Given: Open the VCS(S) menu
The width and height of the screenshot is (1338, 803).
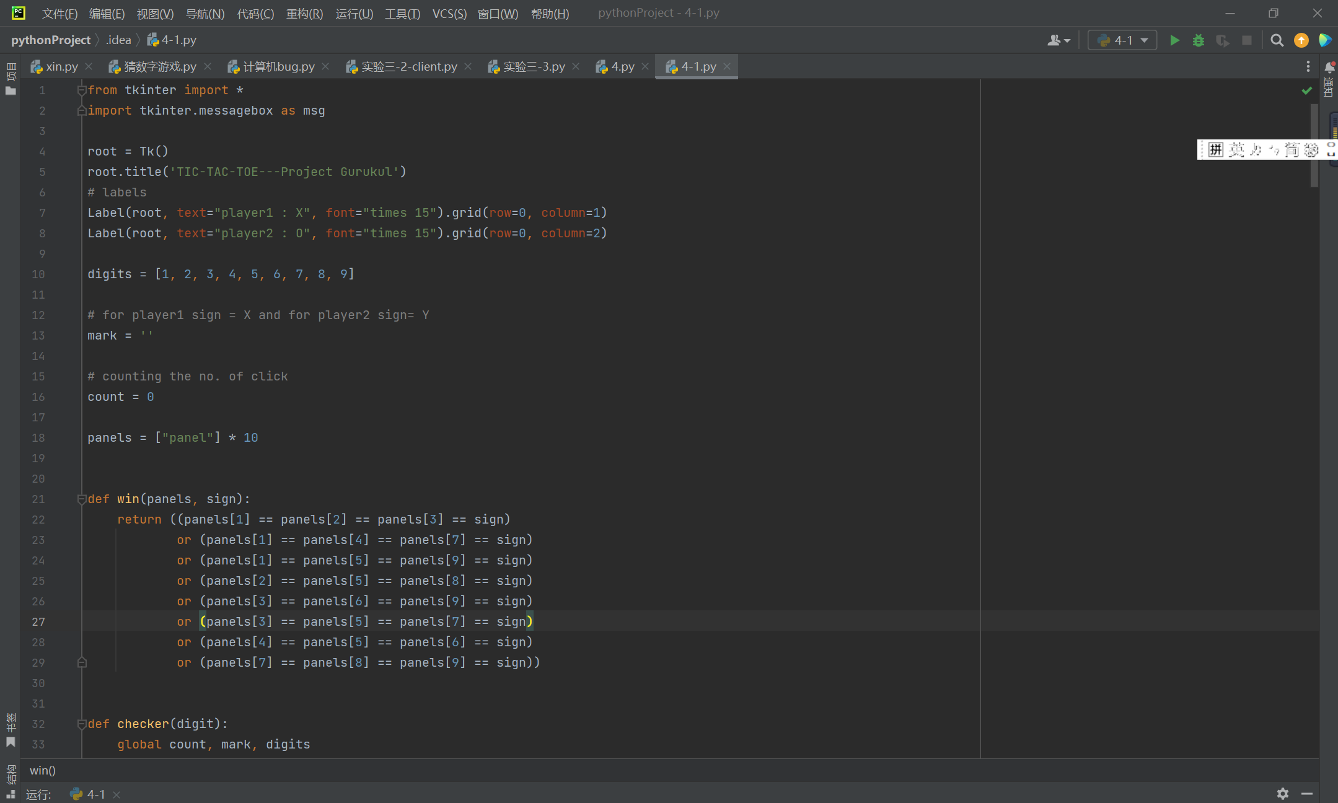Looking at the screenshot, I should tap(449, 14).
